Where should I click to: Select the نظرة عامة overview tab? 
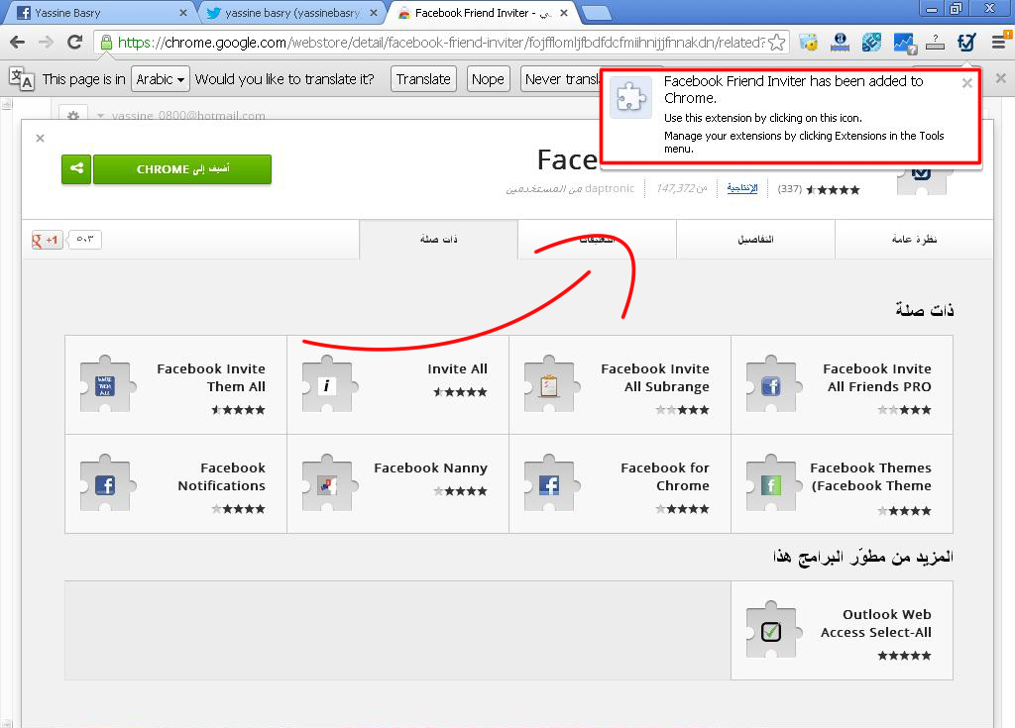[x=913, y=240]
